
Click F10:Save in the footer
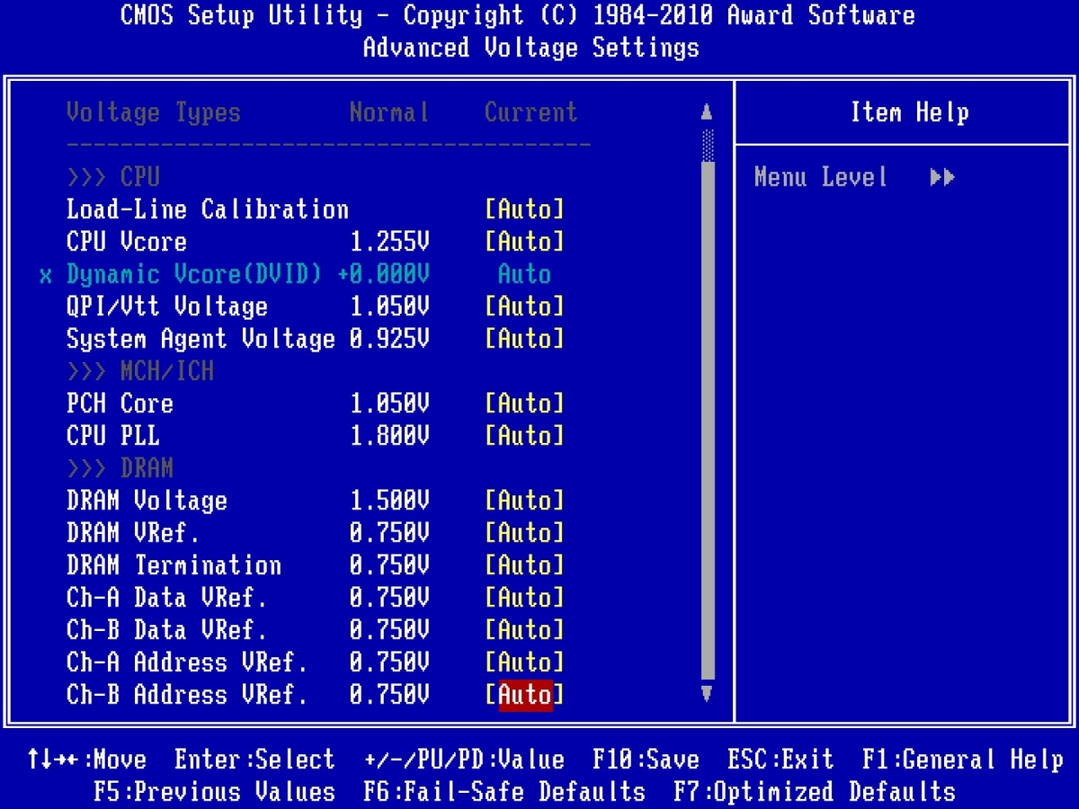[646, 760]
